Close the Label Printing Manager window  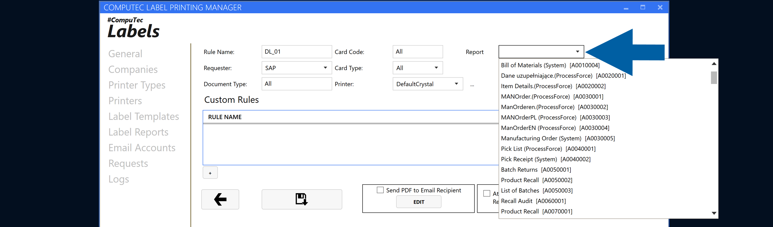point(660,7)
